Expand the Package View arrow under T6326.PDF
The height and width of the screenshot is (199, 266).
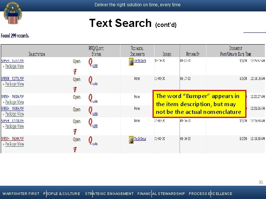[x=3, y=102]
